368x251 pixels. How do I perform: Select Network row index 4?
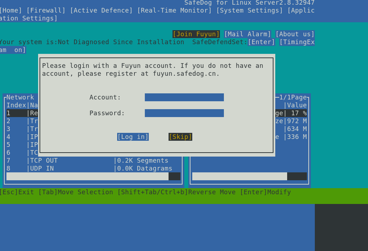pyautogui.click(x=22, y=137)
